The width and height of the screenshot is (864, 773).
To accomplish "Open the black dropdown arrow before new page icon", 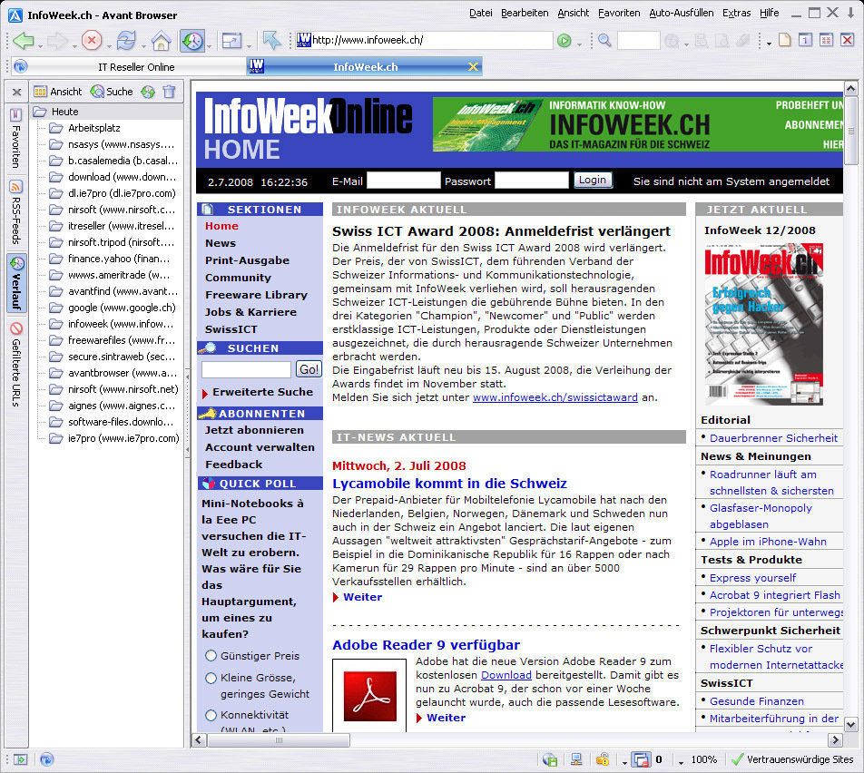I will coord(769,43).
